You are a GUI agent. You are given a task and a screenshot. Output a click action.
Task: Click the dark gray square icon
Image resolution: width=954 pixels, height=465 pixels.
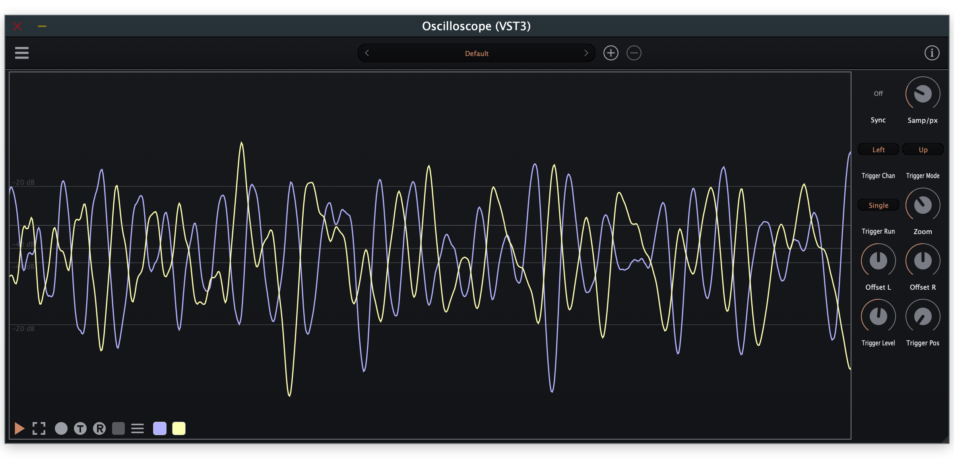[x=118, y=428]
